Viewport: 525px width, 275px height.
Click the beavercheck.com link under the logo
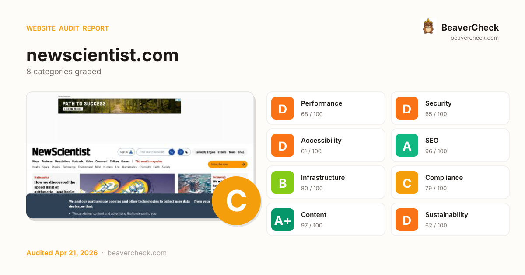475,38
